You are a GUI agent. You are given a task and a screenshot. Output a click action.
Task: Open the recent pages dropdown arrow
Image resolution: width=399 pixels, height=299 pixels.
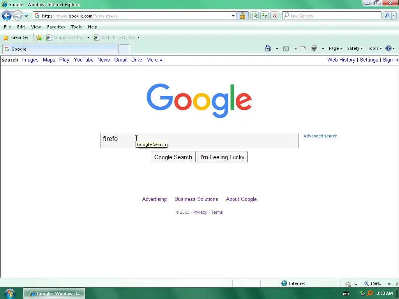point(26,16)
